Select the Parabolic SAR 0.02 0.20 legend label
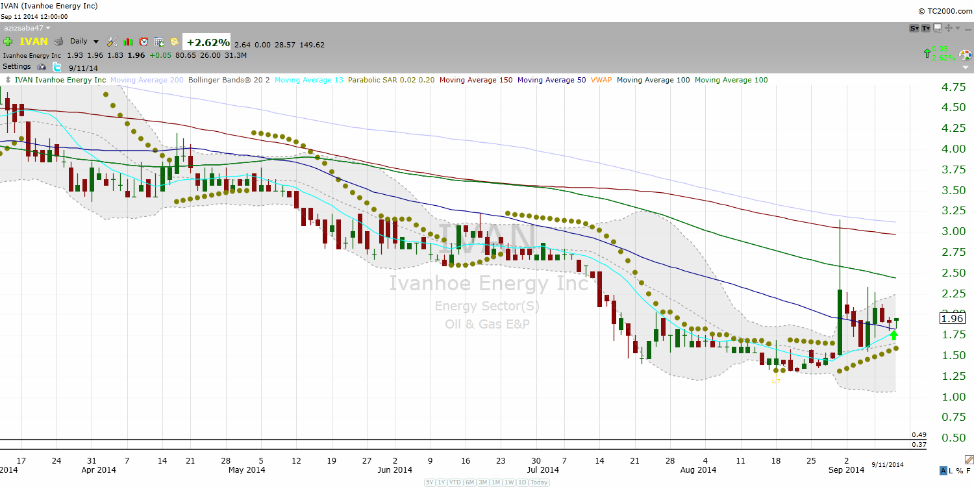The height and width of the screenshot is (487, 974). click(x=392, y=81)
